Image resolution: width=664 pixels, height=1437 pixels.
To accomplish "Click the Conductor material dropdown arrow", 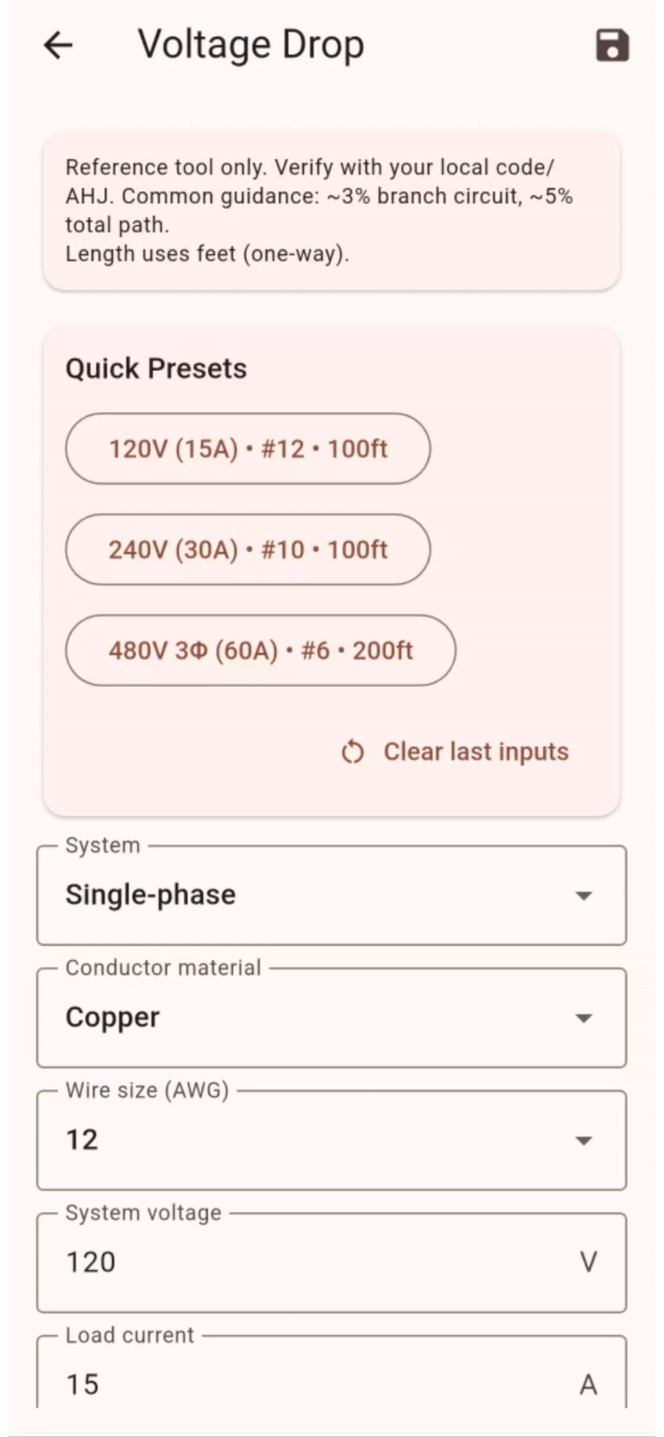I will [583, 1018].
